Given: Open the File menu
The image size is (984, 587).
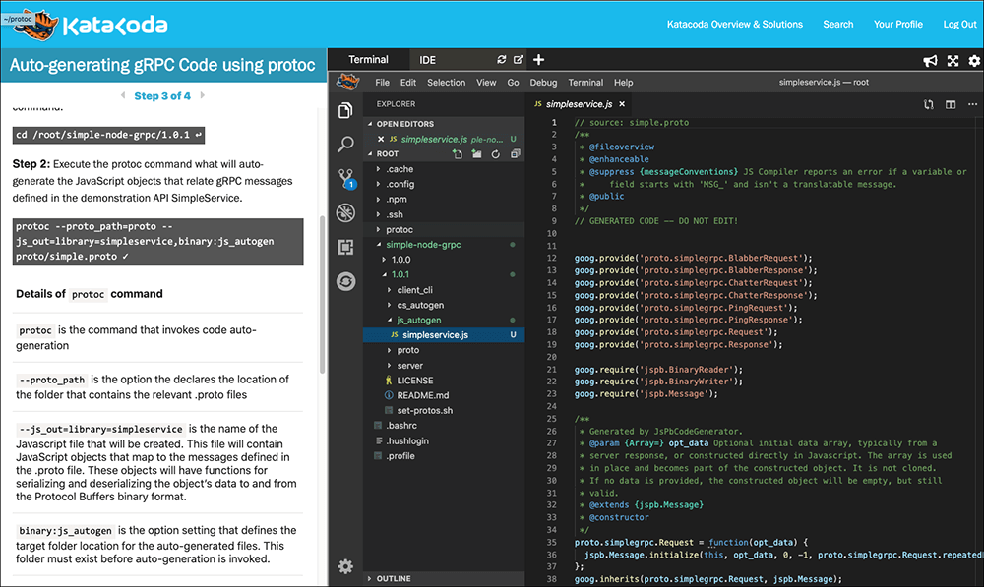Looking at the screenshot, I should point(382,83).
